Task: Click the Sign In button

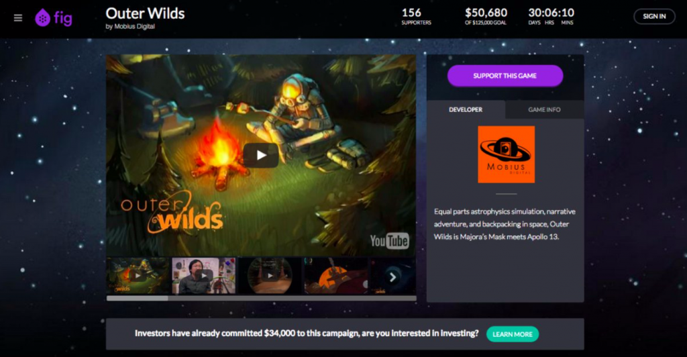Action: [x=654, y=16]
